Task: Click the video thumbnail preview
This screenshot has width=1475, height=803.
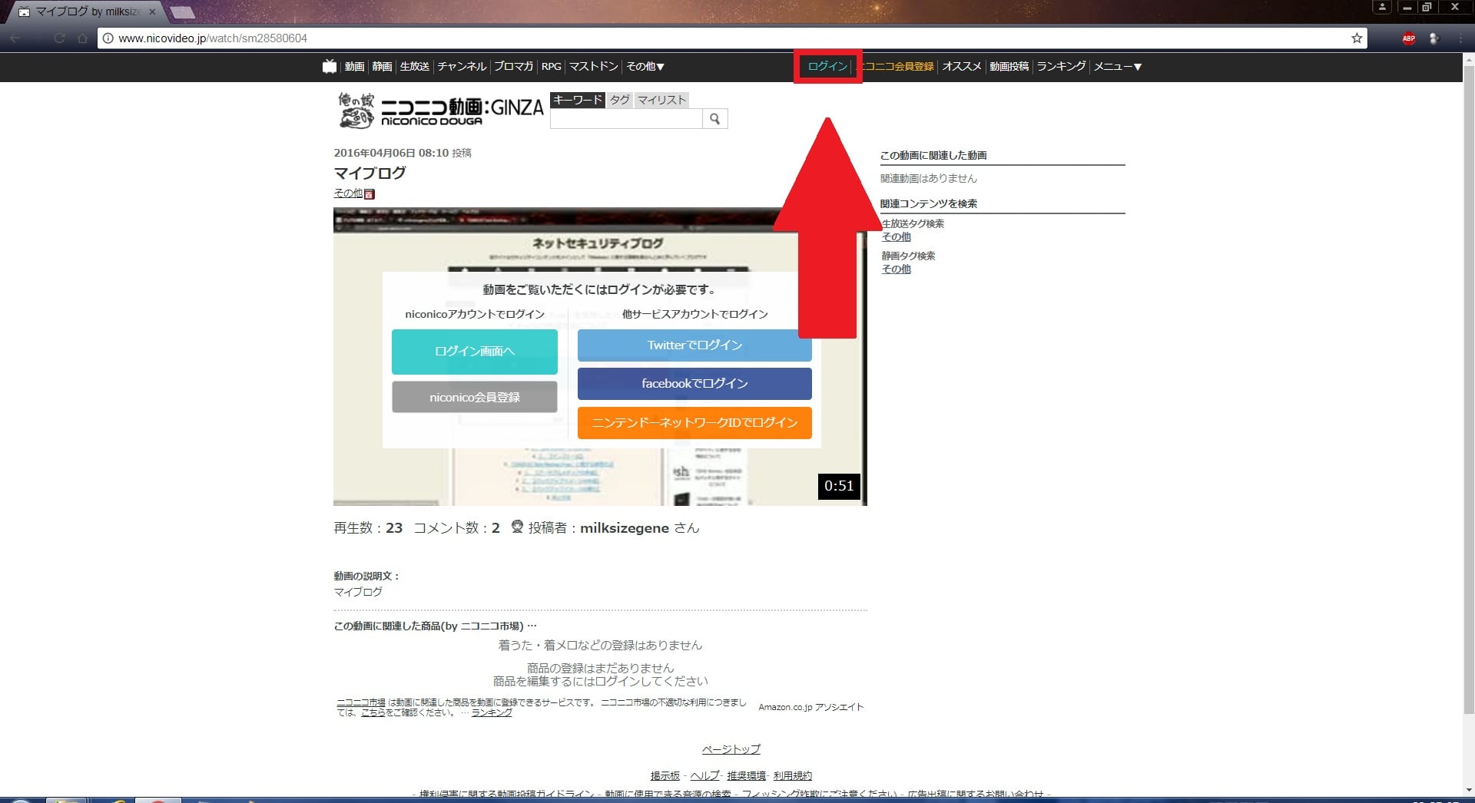Action: [600, 357]
